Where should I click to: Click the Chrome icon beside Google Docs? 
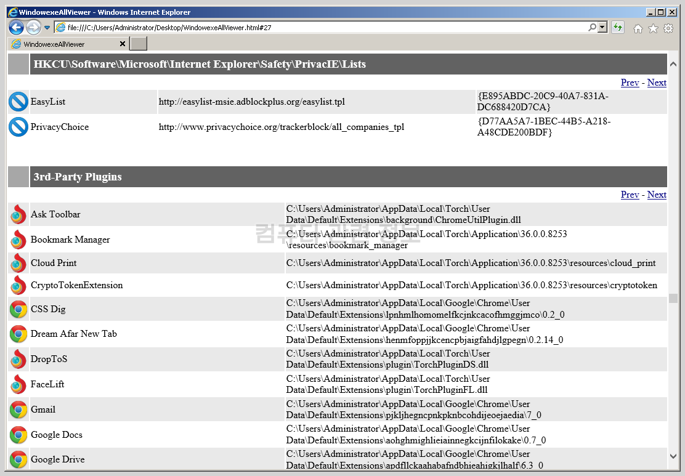(18, 435)
